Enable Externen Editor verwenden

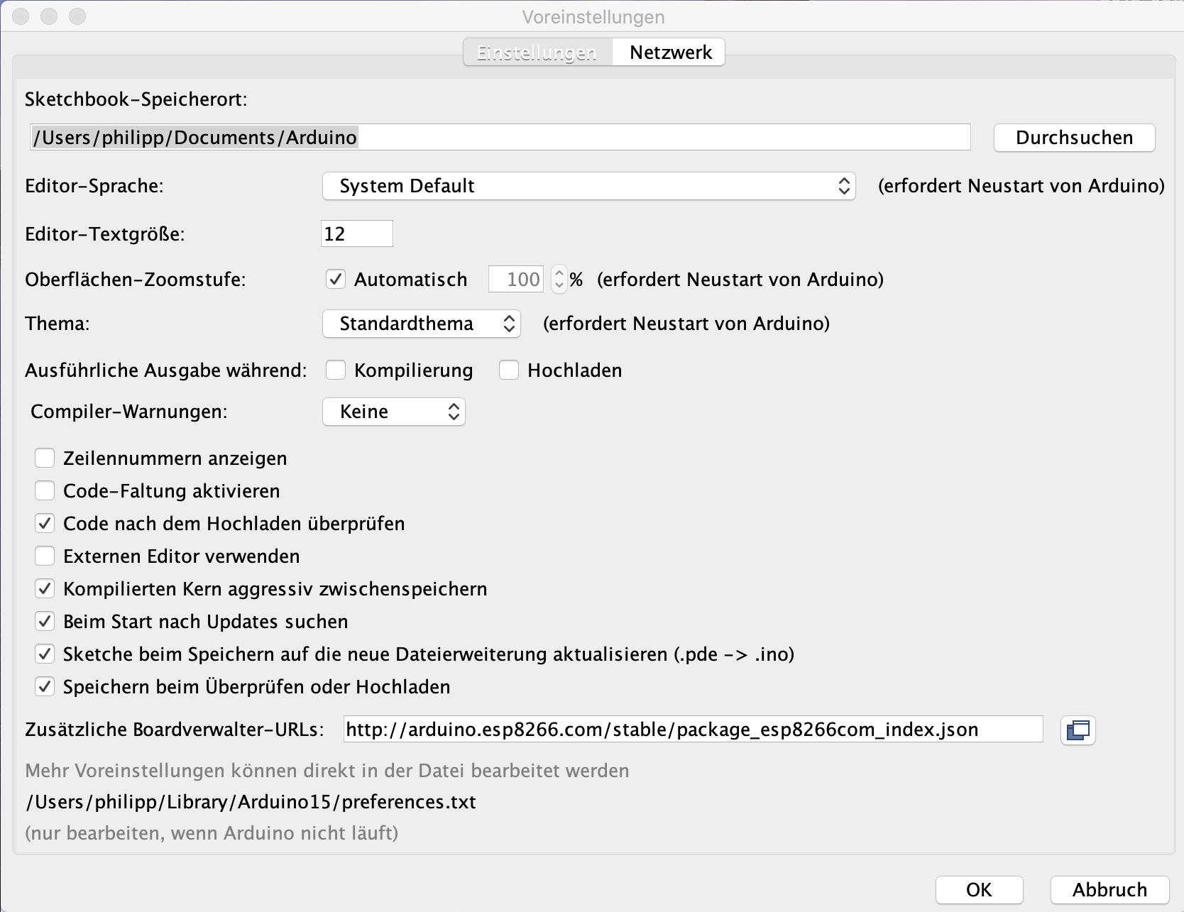pyautogui.click(x=45, y=556)
